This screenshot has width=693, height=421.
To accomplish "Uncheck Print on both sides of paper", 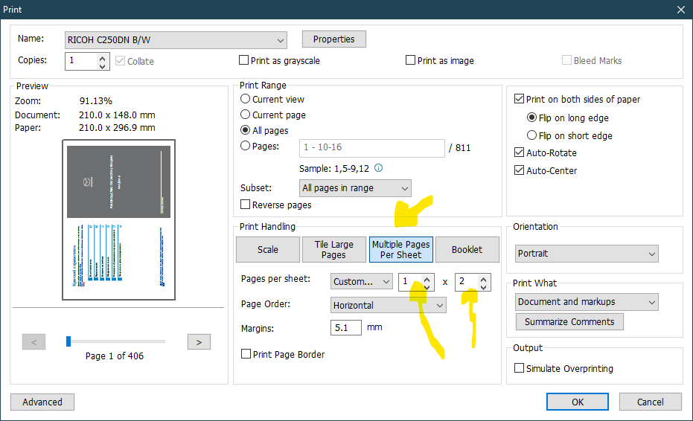I will click(x=520, y=100).
